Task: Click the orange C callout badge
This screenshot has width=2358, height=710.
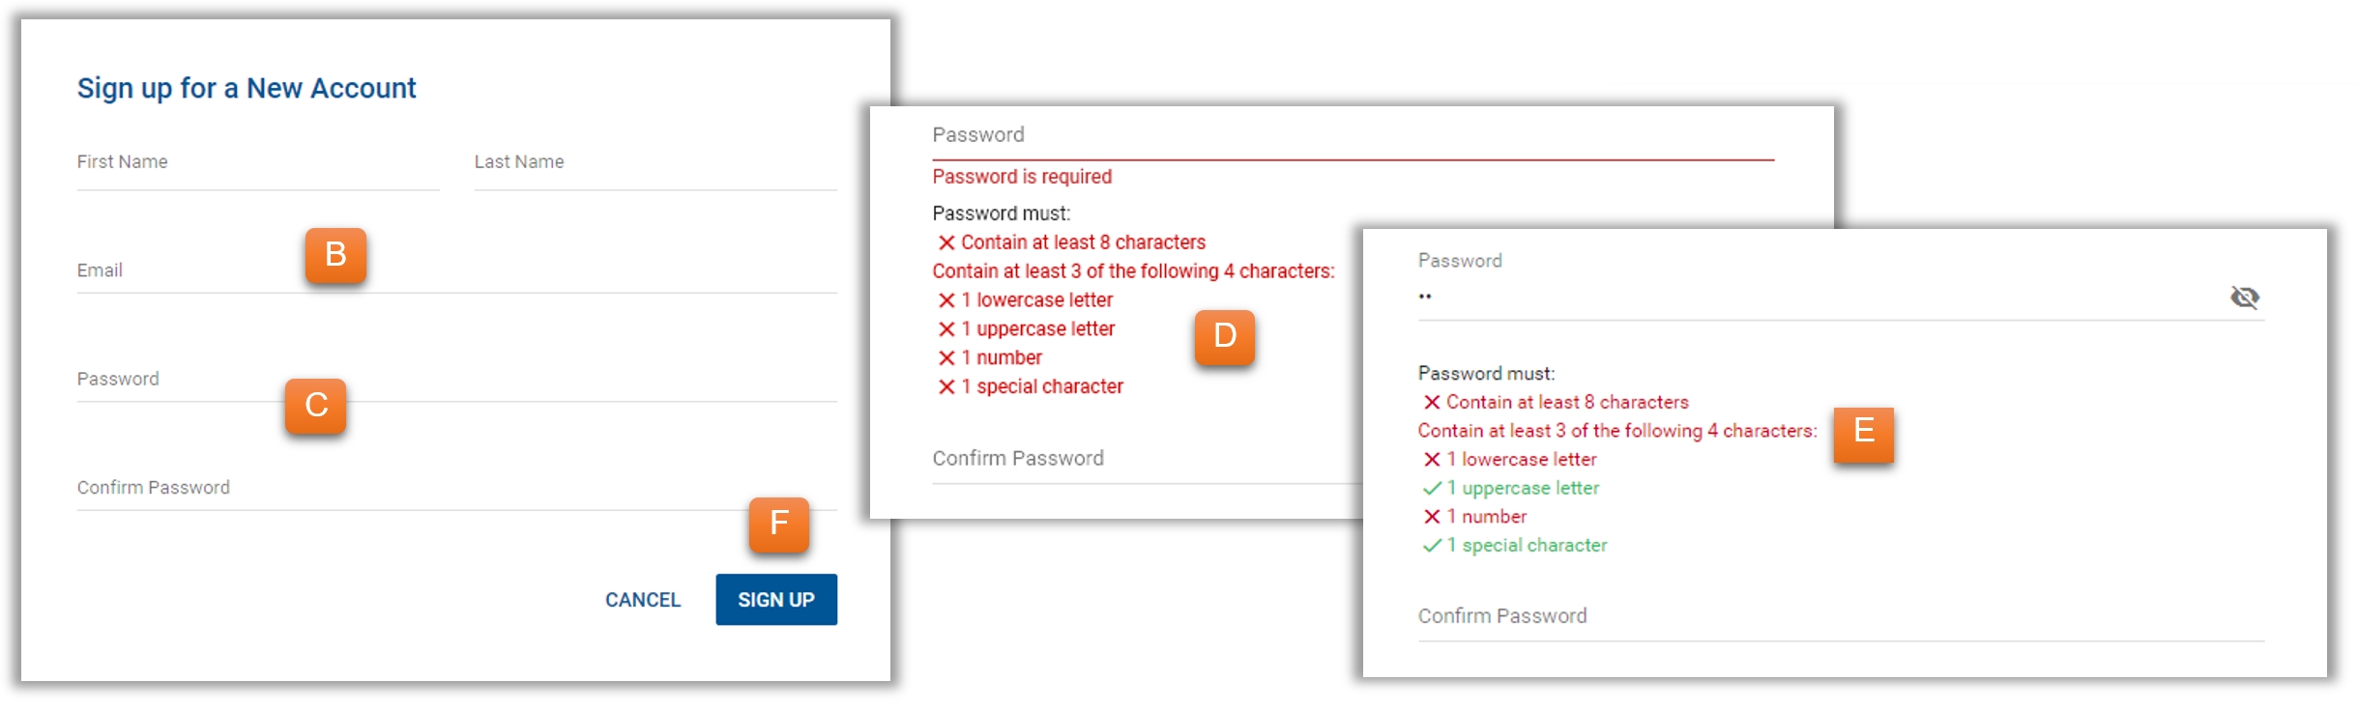Action: click(x=315, y=406)
